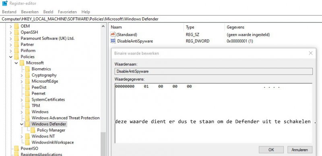322x156 pixels.
Task: Click the 0x00000001 (1) data cell
Action: click(240, 41)
